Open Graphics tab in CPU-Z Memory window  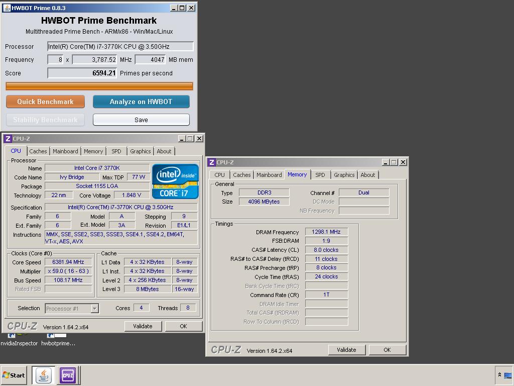click(344, 175)
